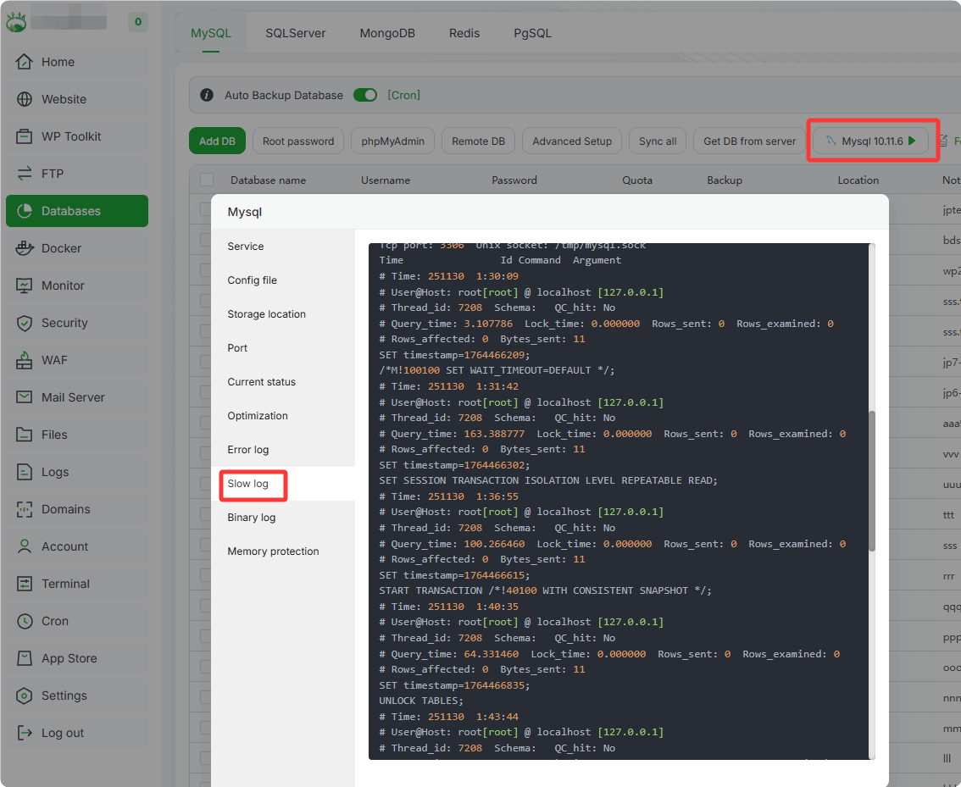Select the Docker whale icon
This screenshot has width=961, height=787.
(x=25, y=248)
